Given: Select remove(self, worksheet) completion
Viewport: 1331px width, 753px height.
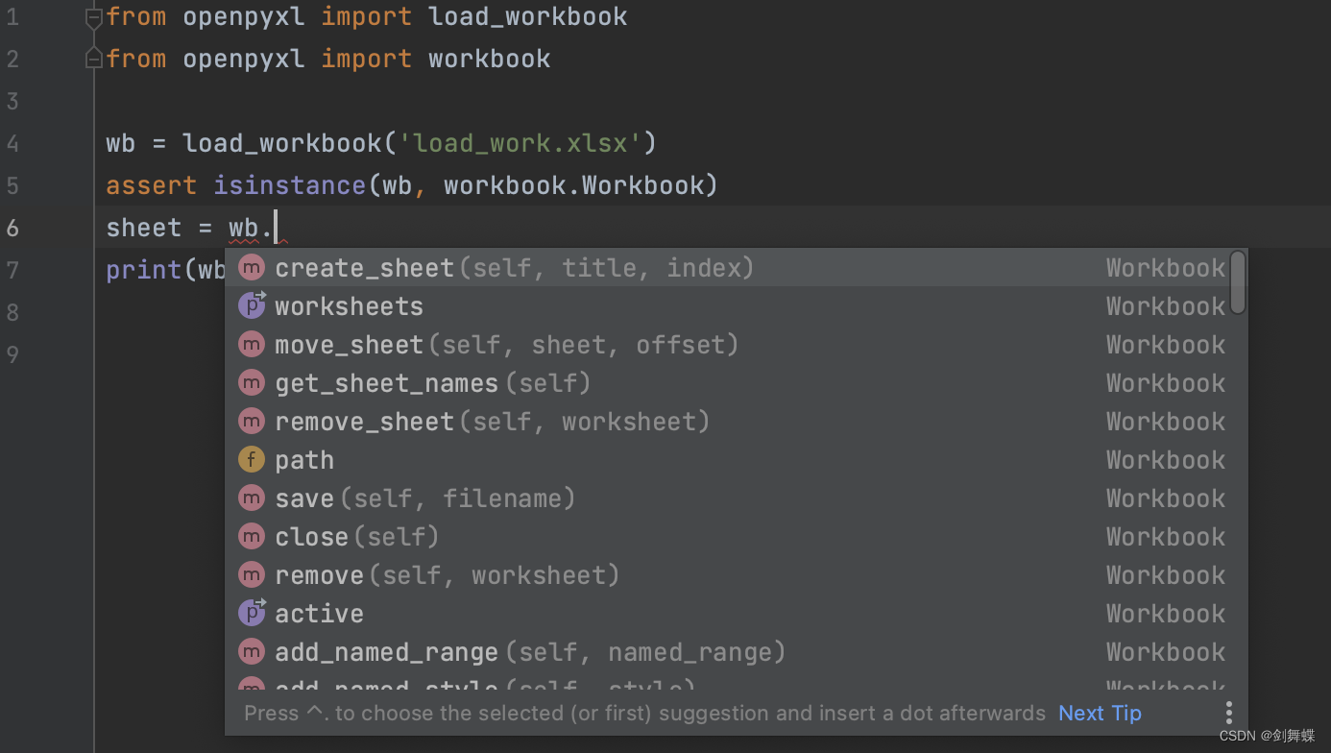Looking at the screenshot, I should (727, 575).
